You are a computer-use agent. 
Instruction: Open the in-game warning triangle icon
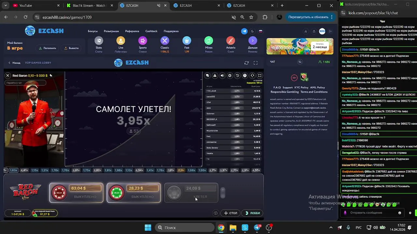(x=215, y=75)
